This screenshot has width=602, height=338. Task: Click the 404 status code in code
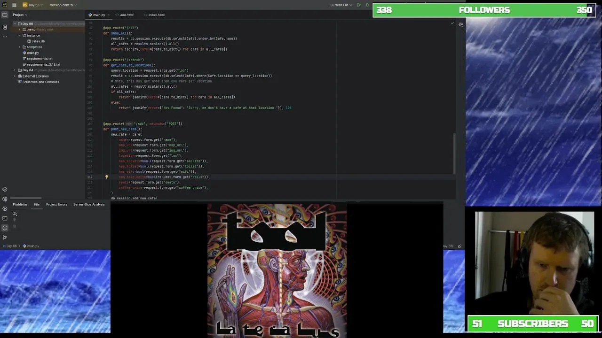tap(288, 108)
